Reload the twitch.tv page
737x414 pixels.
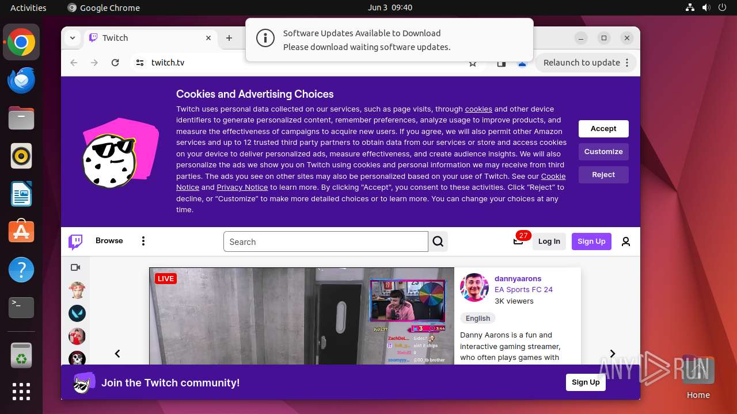(x=115, y=63)
